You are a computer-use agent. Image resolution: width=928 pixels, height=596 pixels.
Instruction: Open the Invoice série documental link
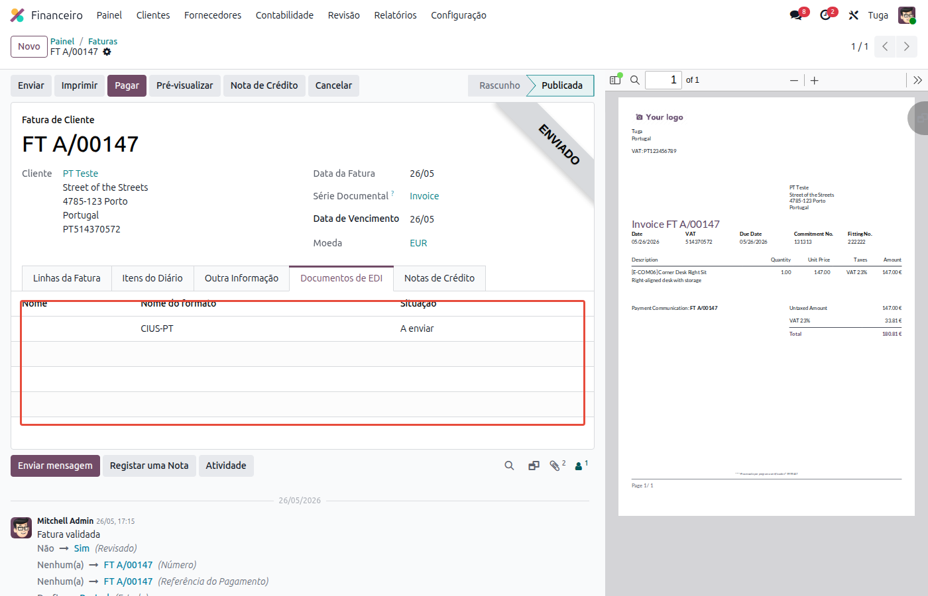(424, 196)
